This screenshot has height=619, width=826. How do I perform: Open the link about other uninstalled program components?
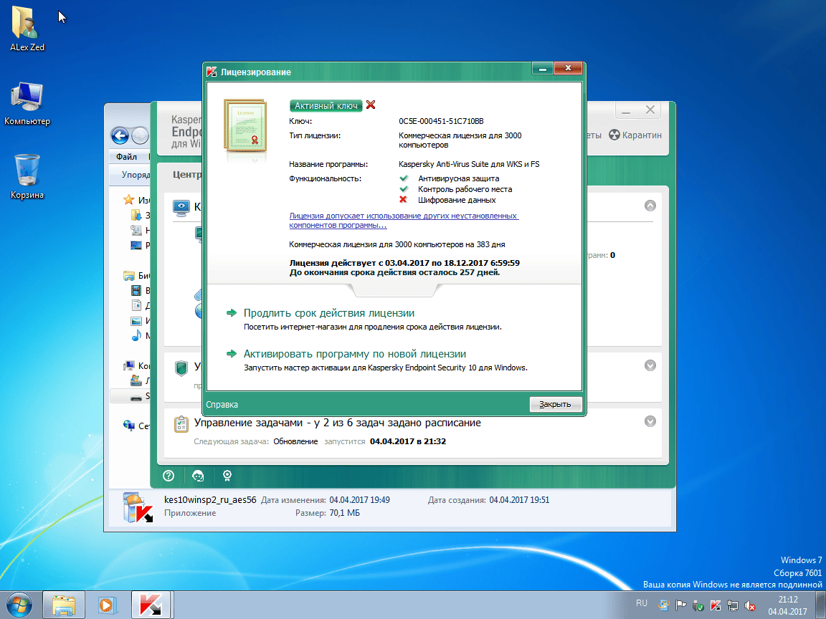coord(404,220)
